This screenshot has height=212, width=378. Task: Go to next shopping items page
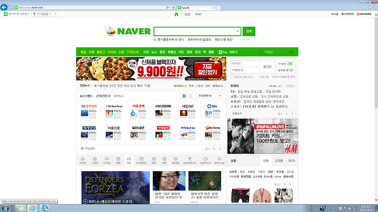(x=290, y=184)
